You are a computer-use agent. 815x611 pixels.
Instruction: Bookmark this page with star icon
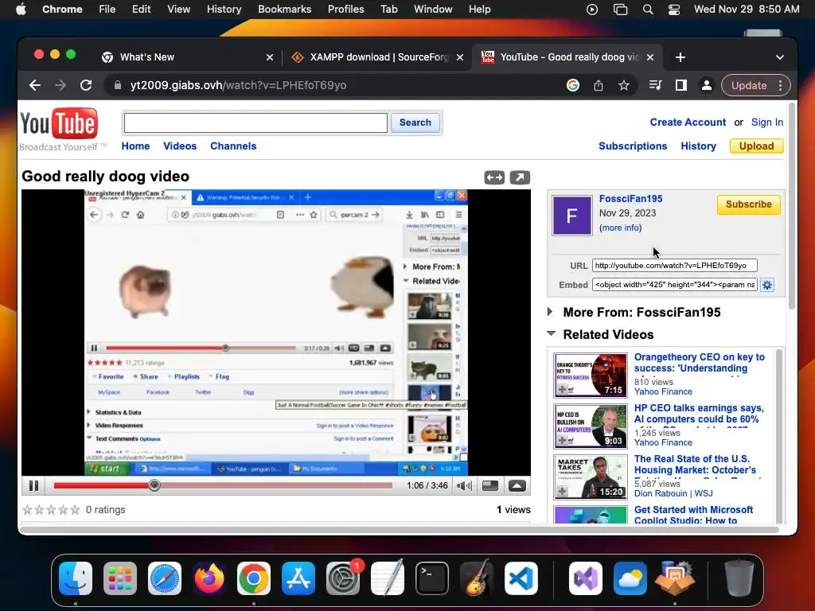624,85
